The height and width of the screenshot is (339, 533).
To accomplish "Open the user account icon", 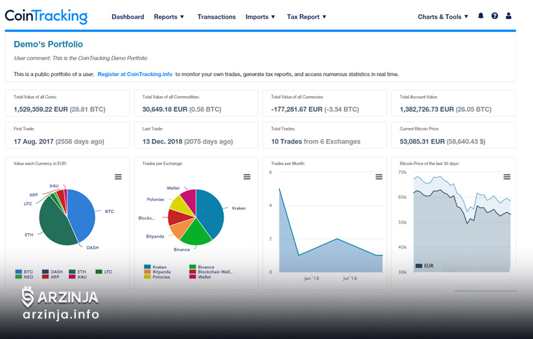I will (508, 16).
